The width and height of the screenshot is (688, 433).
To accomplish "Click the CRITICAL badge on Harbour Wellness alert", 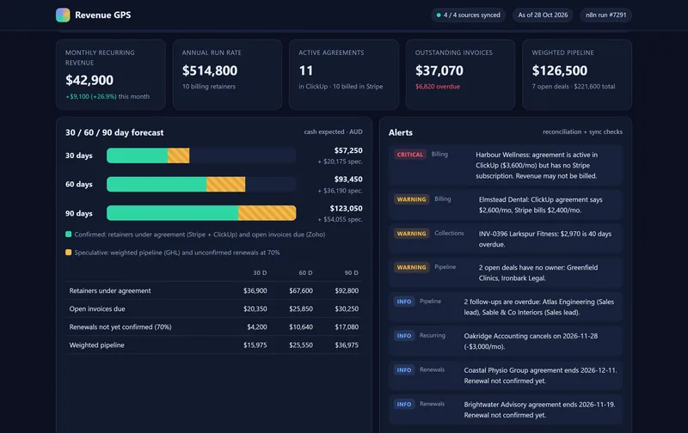I will pos(410,155).
